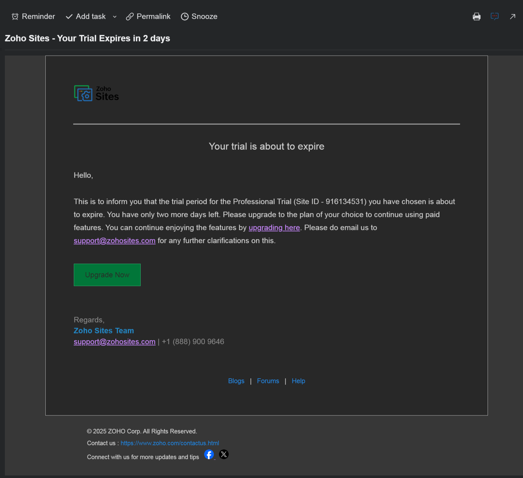Screen dimensions: 523x478
Task: Click the Reminder alarm clock icon
Action: (15, 17)
